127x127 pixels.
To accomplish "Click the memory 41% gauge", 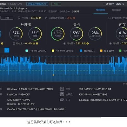I will click(x=122, y=34).
